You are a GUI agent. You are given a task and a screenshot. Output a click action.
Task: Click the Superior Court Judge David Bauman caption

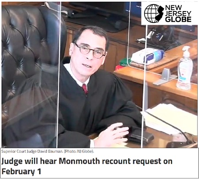pos(32,151)
